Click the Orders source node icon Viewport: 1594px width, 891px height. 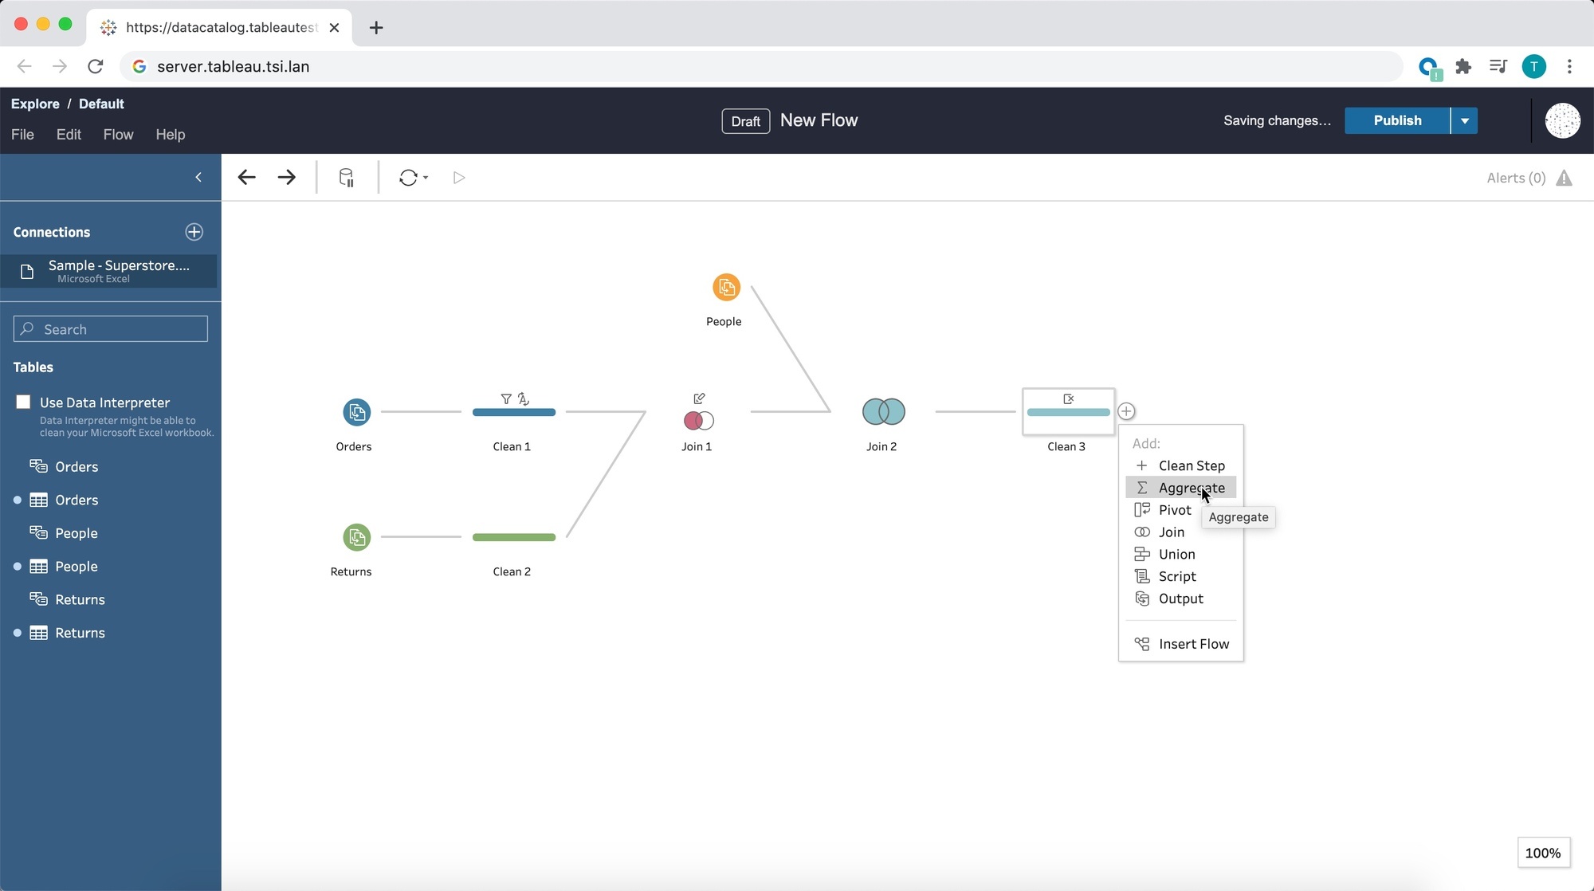click(x=355, y=411)
